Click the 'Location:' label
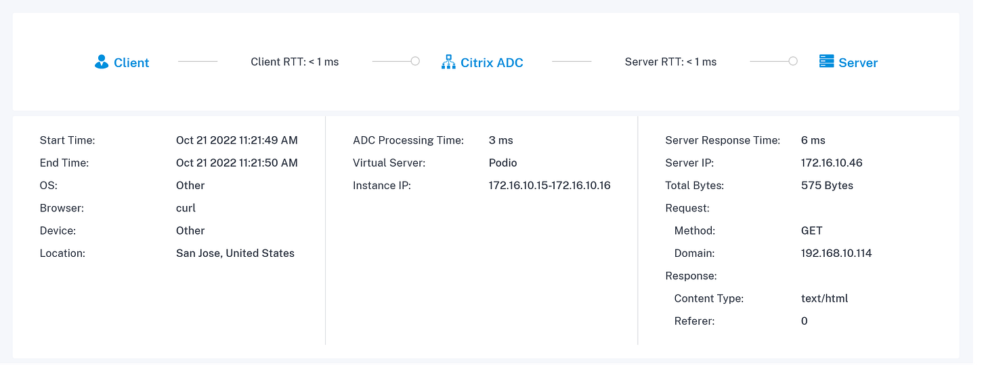The height and width of the screenshot is (368, 986). pyautogui.click(x=62, y=253)
